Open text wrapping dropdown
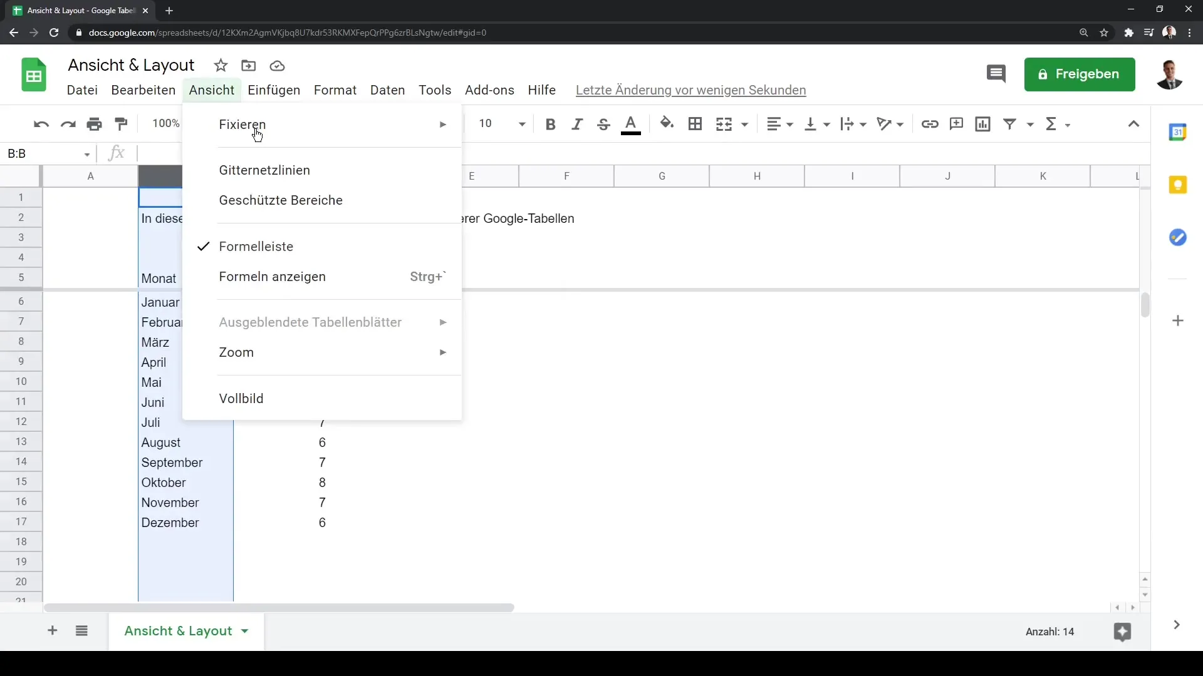 853,124
